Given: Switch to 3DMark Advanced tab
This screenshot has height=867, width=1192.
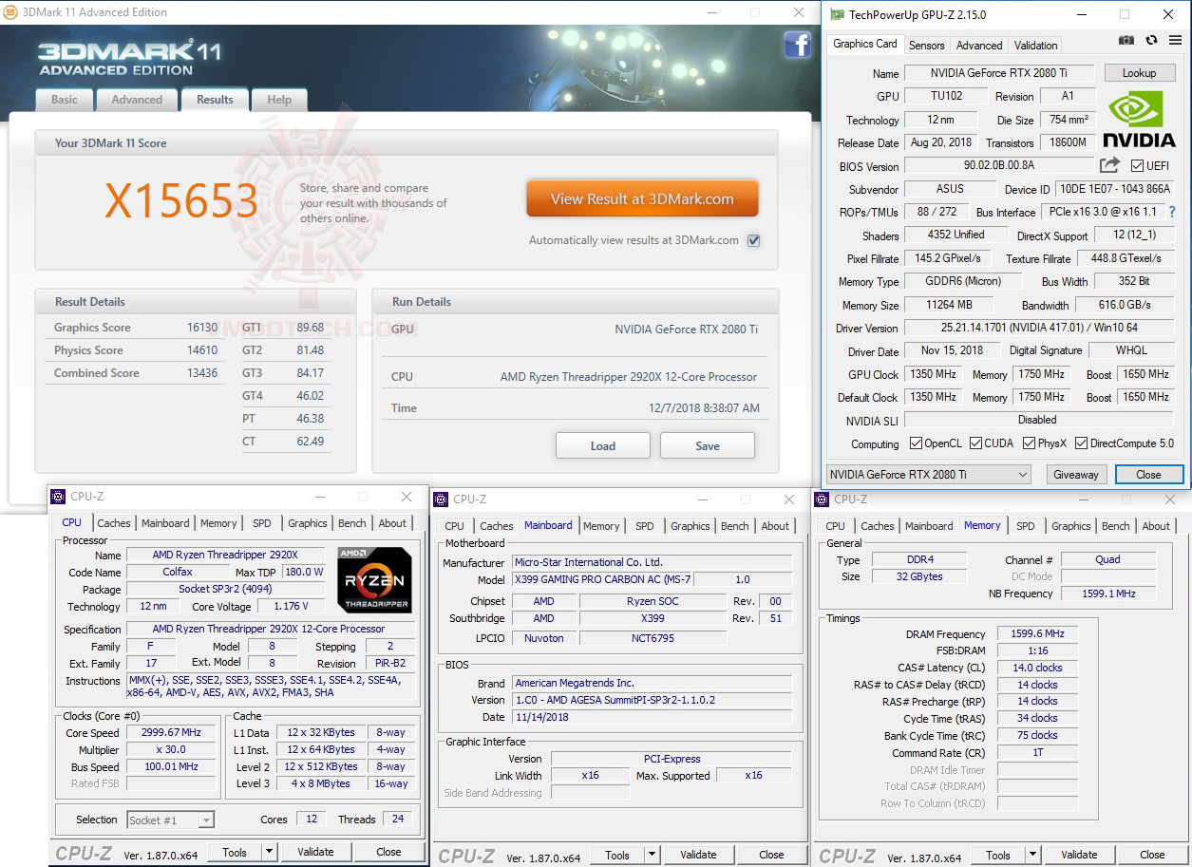Looking at the screenshot, I should click(137, 100).
